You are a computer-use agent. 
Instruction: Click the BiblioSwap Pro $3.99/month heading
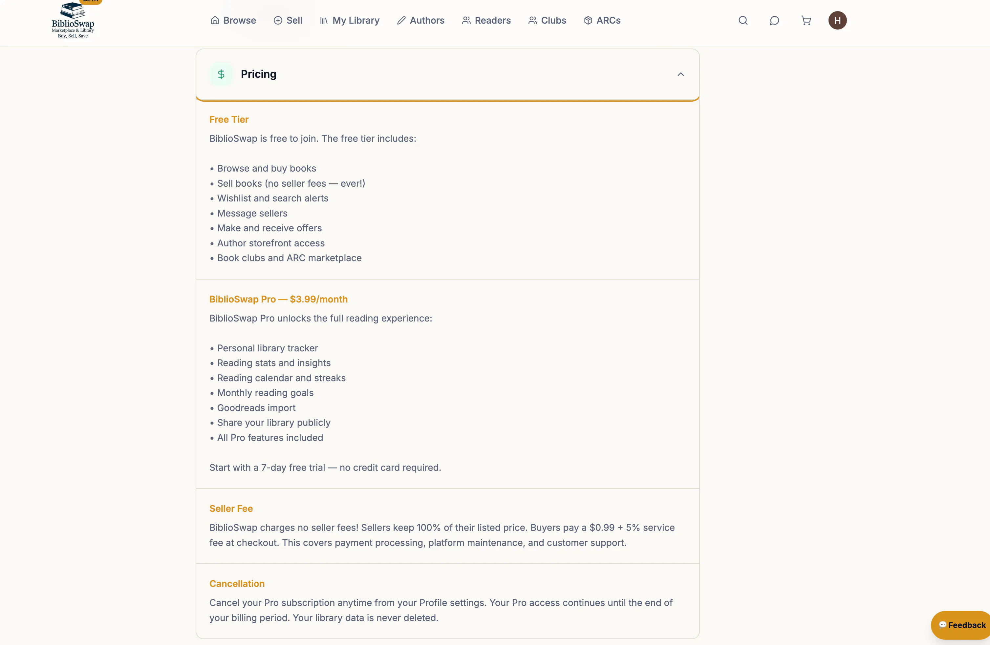click(278, 299)
